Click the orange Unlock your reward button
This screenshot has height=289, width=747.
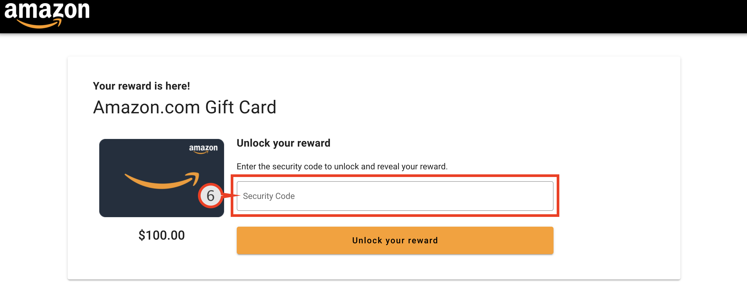click(x=395, y=240)
